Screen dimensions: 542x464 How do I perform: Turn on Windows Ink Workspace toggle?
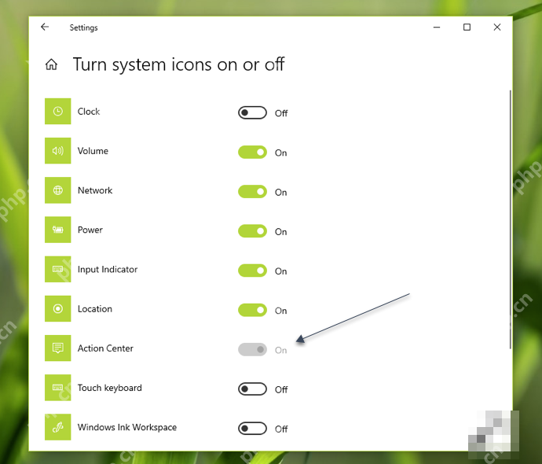click(x=252, y=428)
